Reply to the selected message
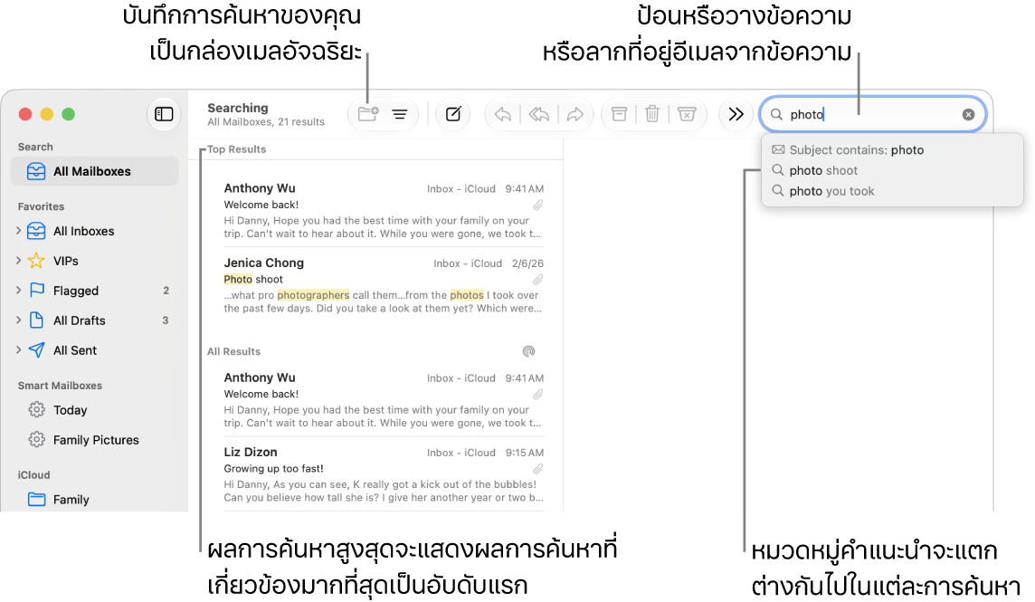 [503, 114]
